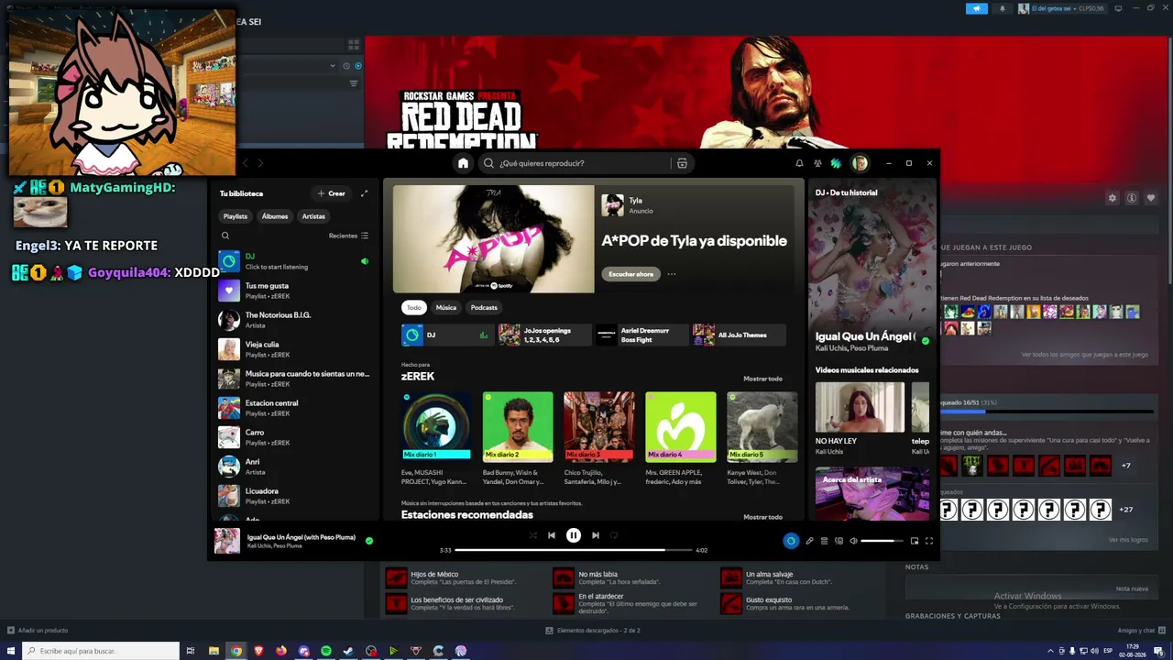Filter library by Artistas

313,216
